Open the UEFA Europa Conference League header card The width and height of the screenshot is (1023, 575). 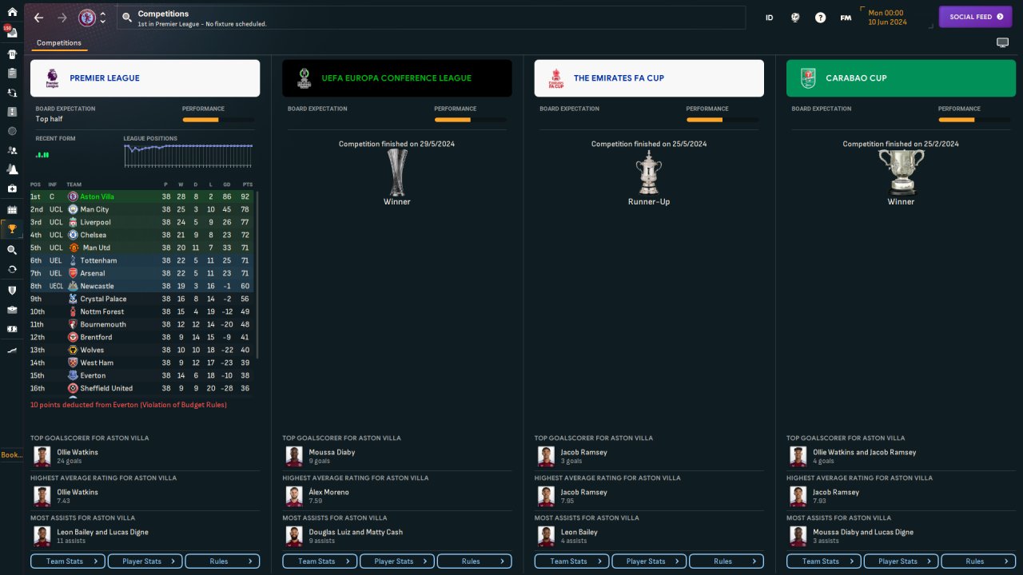point(397,78)
